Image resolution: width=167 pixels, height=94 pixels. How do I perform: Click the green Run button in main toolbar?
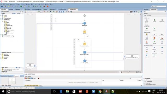pyautogui.click(x=21, y=6)
